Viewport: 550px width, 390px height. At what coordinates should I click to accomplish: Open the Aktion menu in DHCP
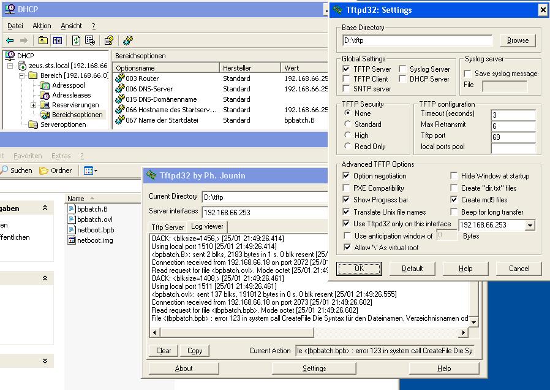tap(42, 26)
